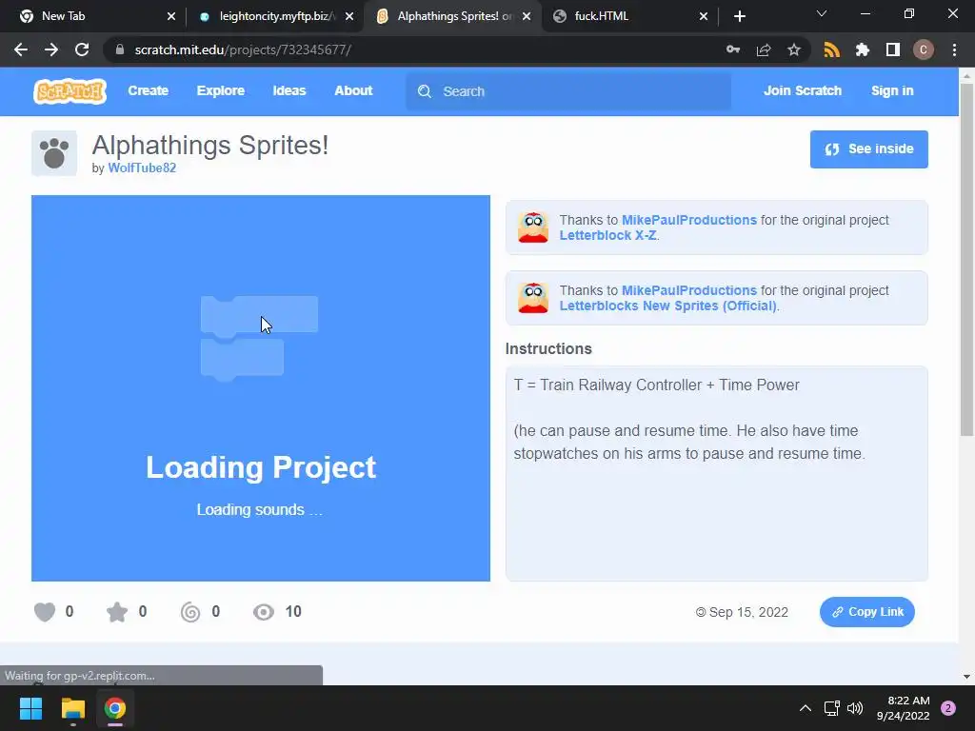Click the Loading Project player area
This screenshot has height=731, width=975.
[x=261, y=388]
